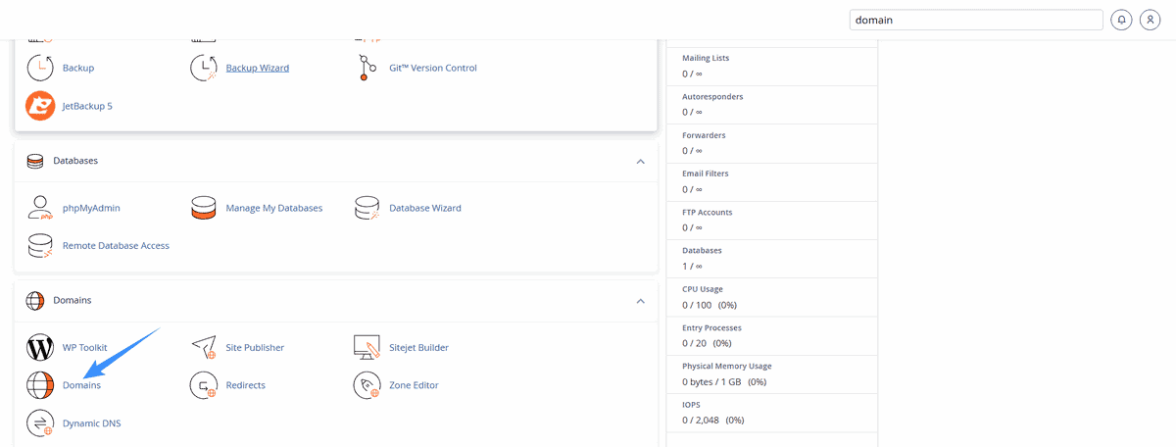1176x447 pixels.
Task: Open the Dynamic DNS icon
Action: click(40, 422)
